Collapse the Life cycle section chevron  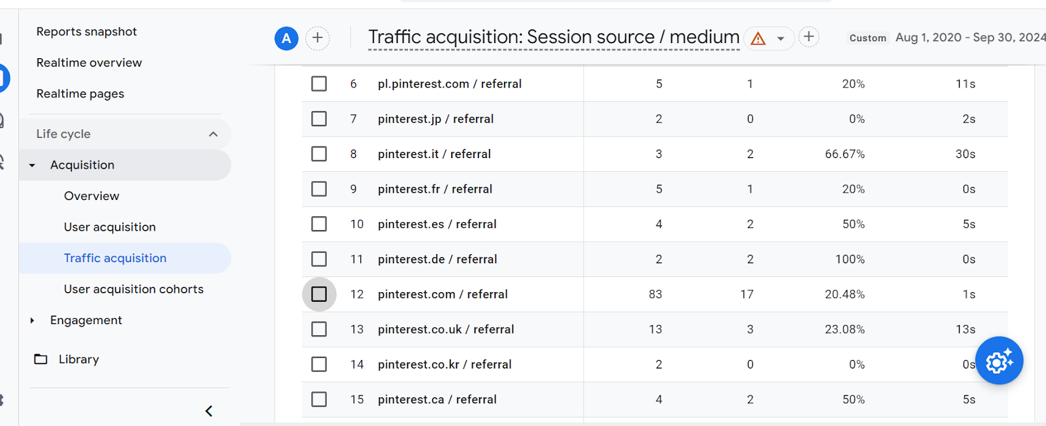click(213, 134)
